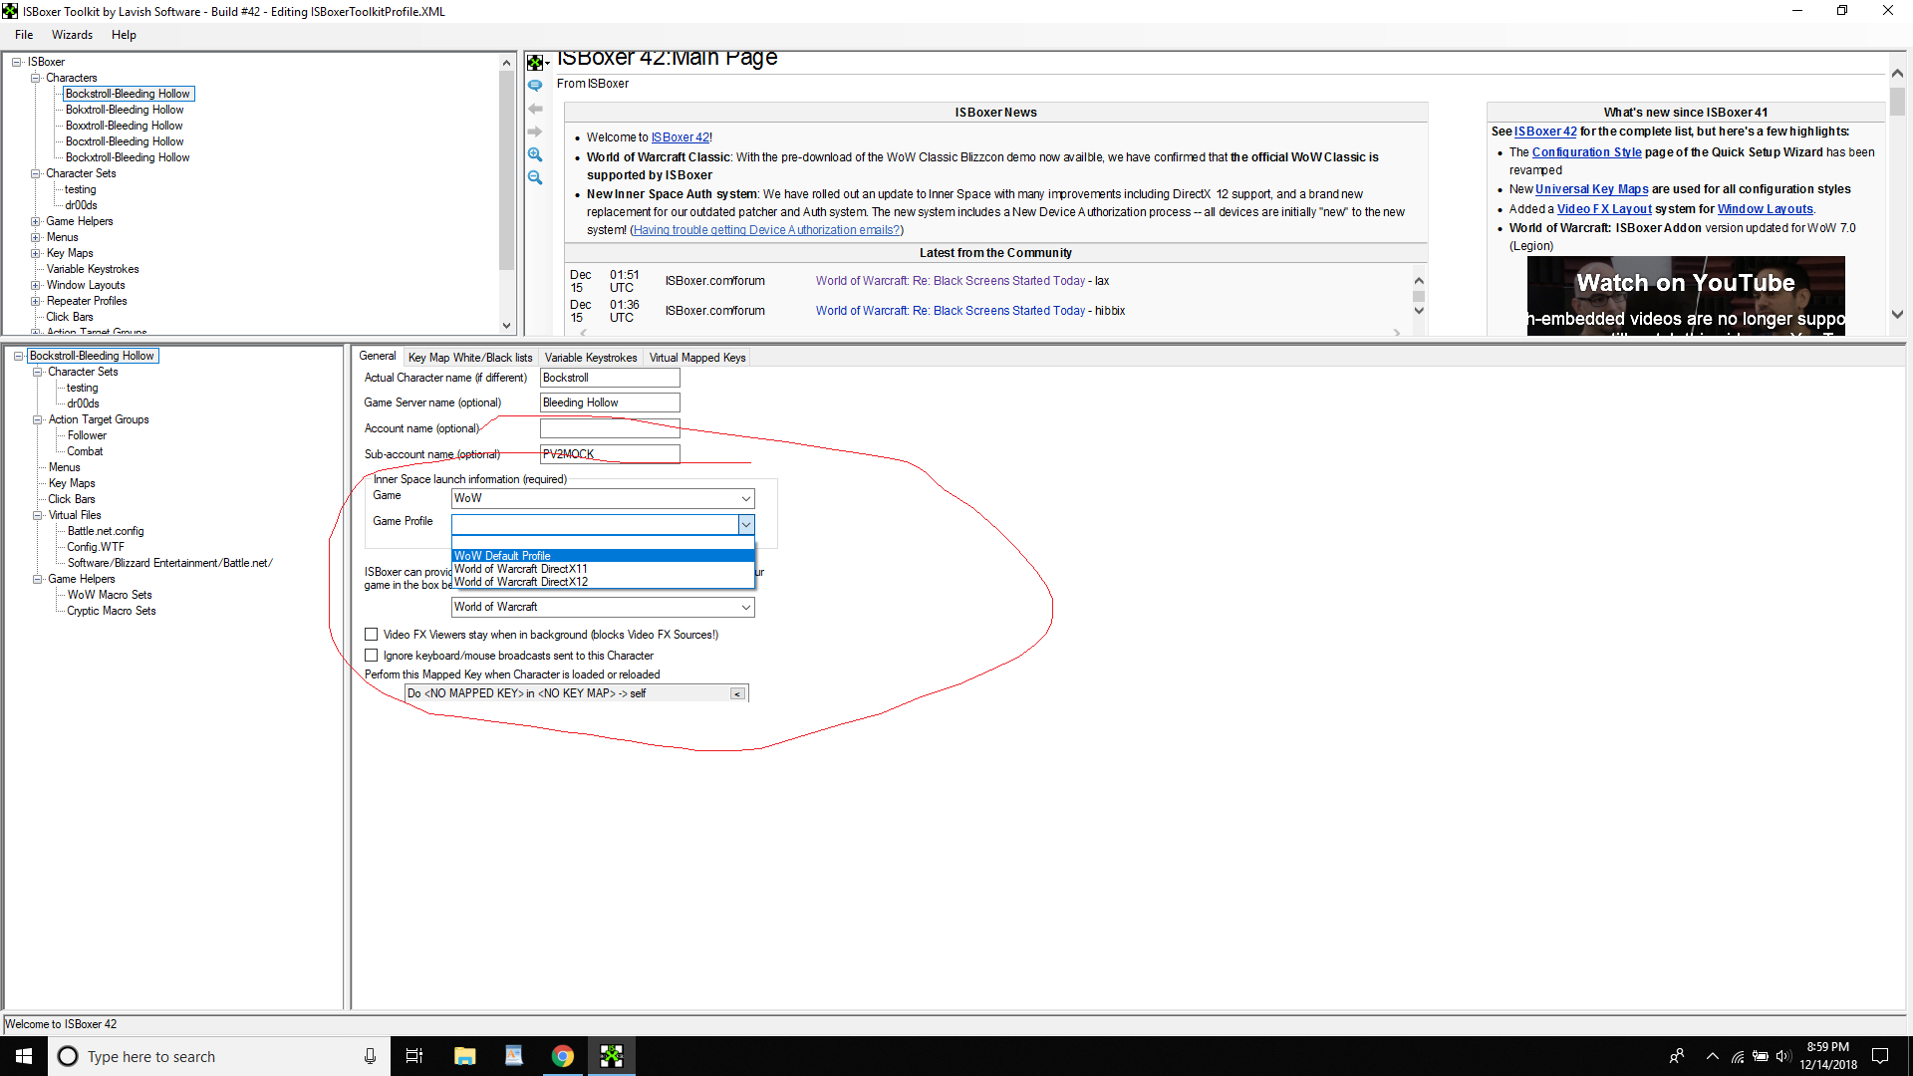
Task: Open the World of Warcraft dropdown
Action: (603, 607)
